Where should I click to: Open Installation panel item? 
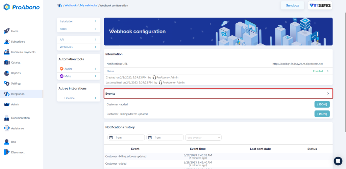tap(79, 21)
